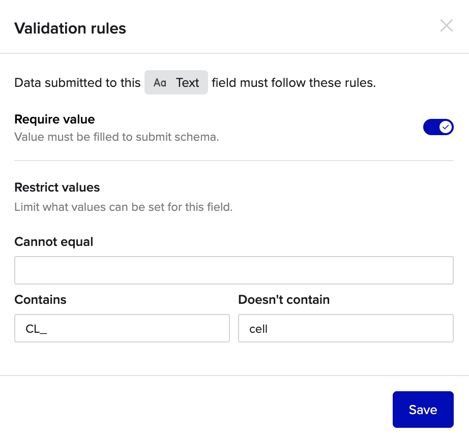469x440 pixels.
Task: Click the 'field must follow these rules' text
Action: click(294, 83)
